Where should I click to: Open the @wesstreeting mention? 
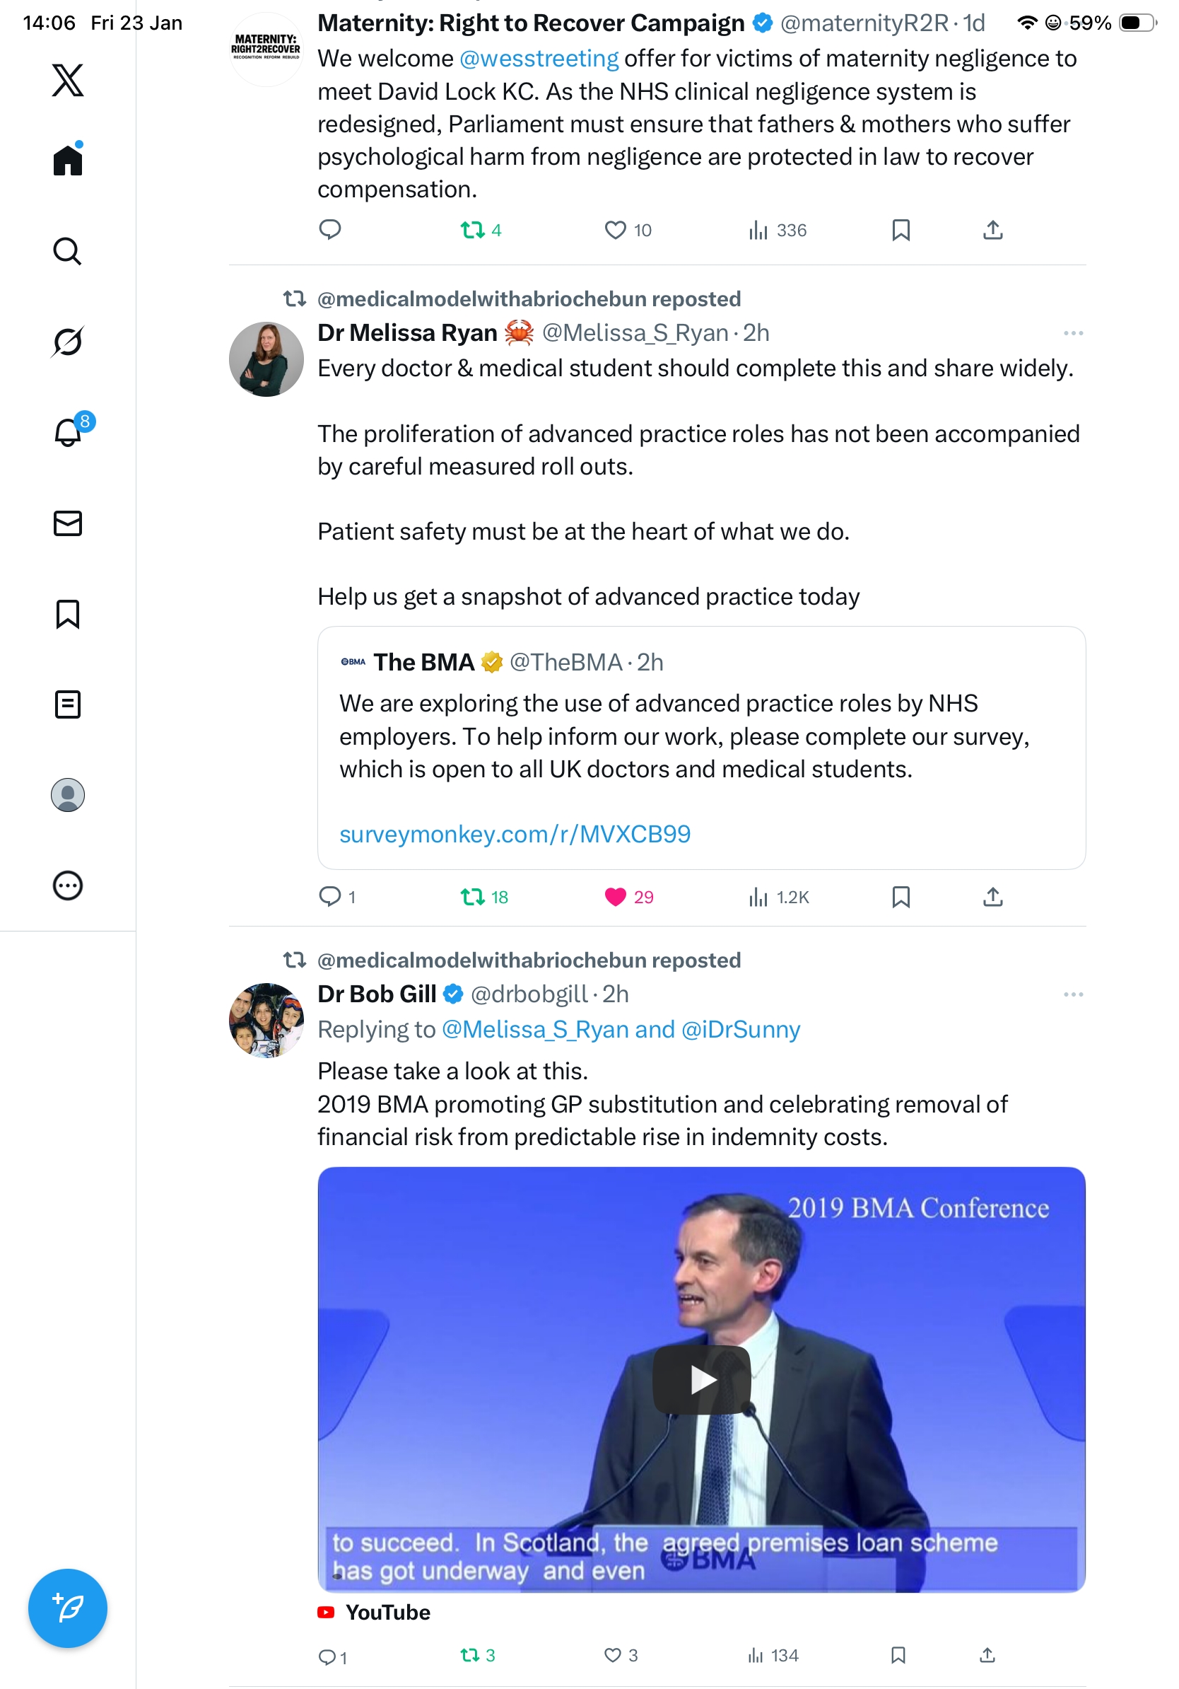[x=539, y=59]
